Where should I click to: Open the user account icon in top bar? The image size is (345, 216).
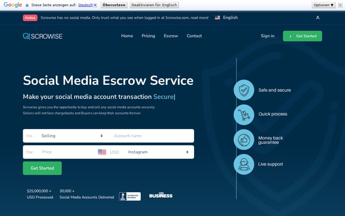(318, 18)
